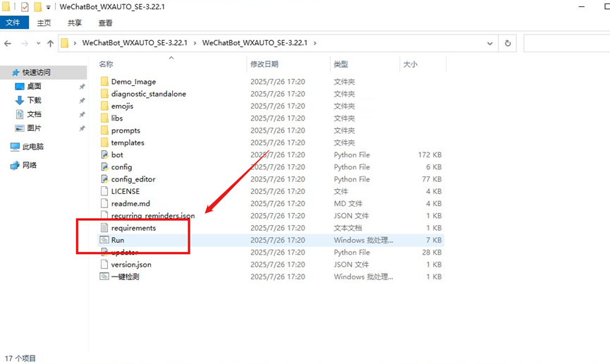
Task: Click the MD 文件 type cell
Action: [348, 203]
